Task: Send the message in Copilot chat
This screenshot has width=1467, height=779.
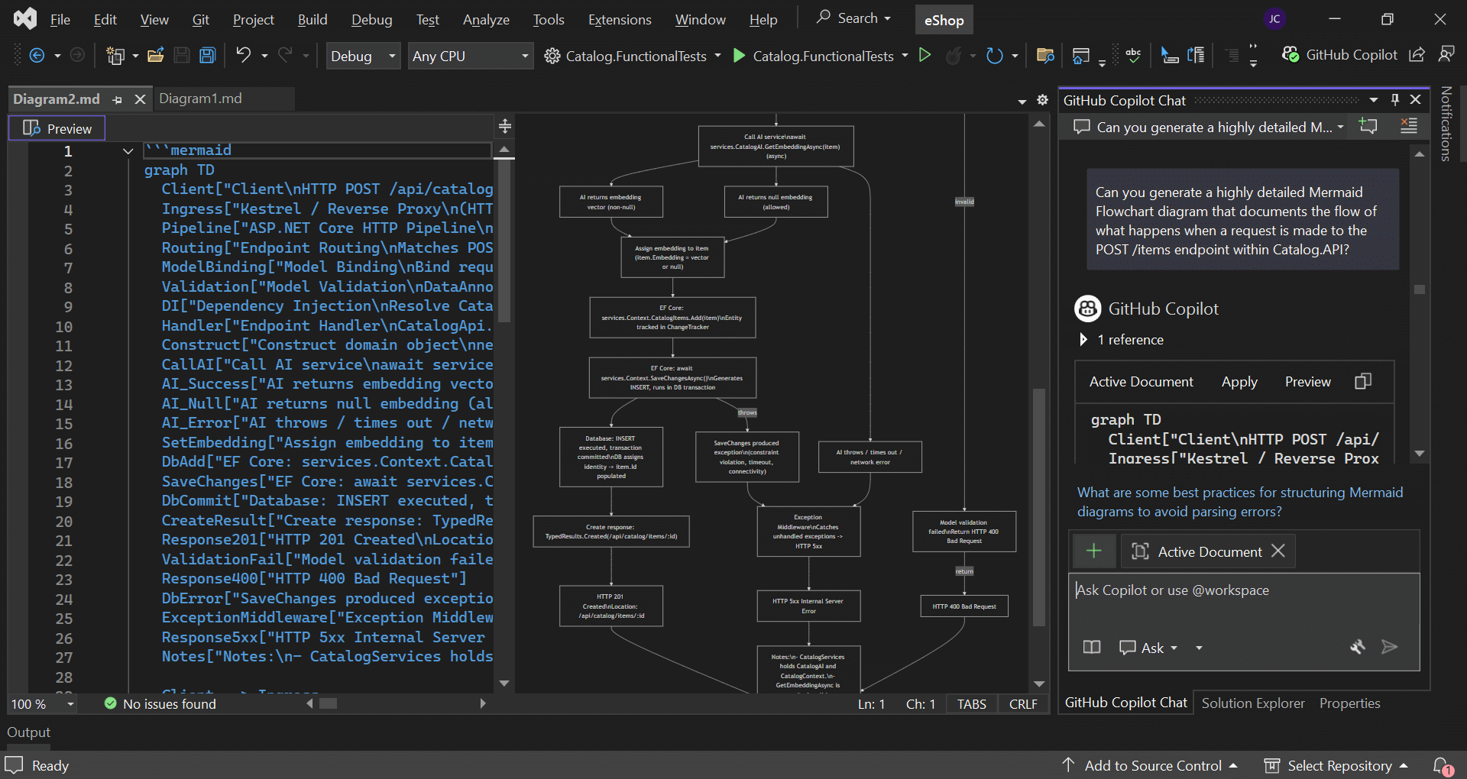Action: point(1390,648)
